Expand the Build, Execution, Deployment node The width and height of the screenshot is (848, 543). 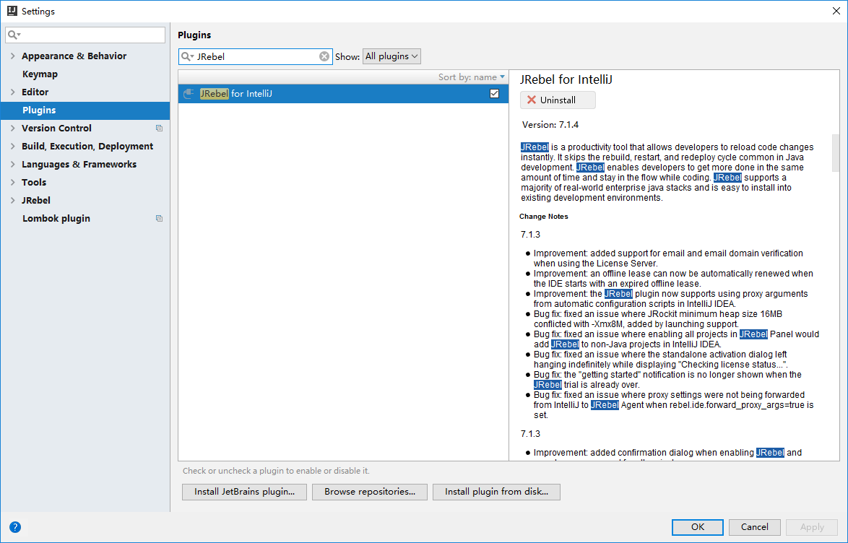(x=12, y=147)
